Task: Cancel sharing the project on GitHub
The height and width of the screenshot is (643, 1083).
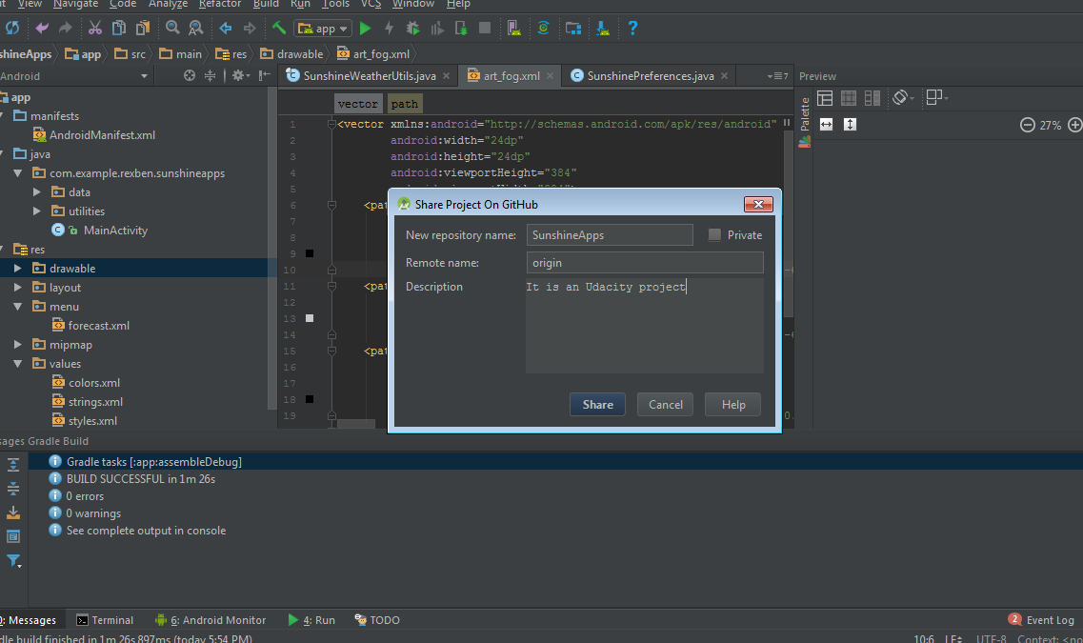Action: (x=665, y=404)
